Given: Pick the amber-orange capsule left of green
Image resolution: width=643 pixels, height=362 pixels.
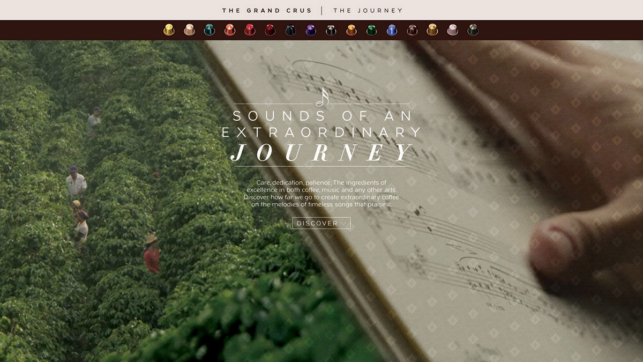Looking at the screenshot, I should 352,30.
